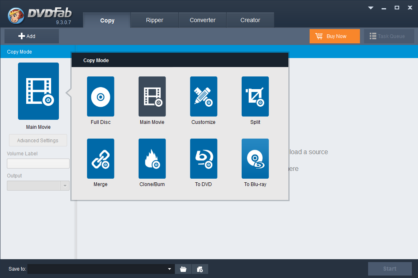418x278 pixels.
Task: Click the Add source button
Action: 32,36
